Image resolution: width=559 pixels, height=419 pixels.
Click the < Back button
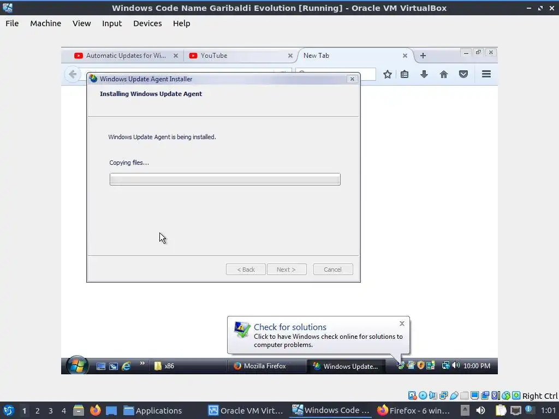click(246, 270)
